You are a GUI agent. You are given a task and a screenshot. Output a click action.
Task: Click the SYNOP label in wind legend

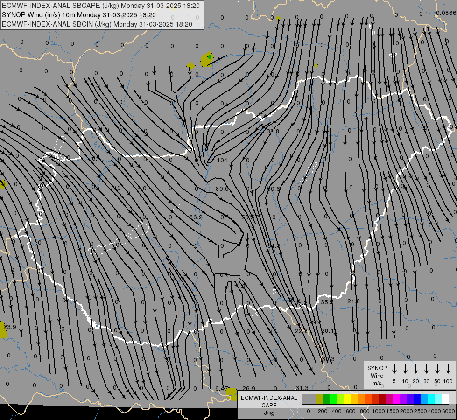click(x=377, y=368)
